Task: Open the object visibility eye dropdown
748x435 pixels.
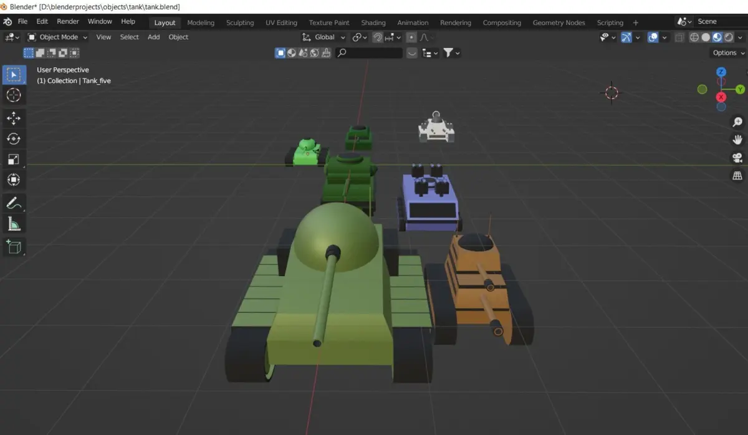Action: pyautogui.click(x=608, y=37)
